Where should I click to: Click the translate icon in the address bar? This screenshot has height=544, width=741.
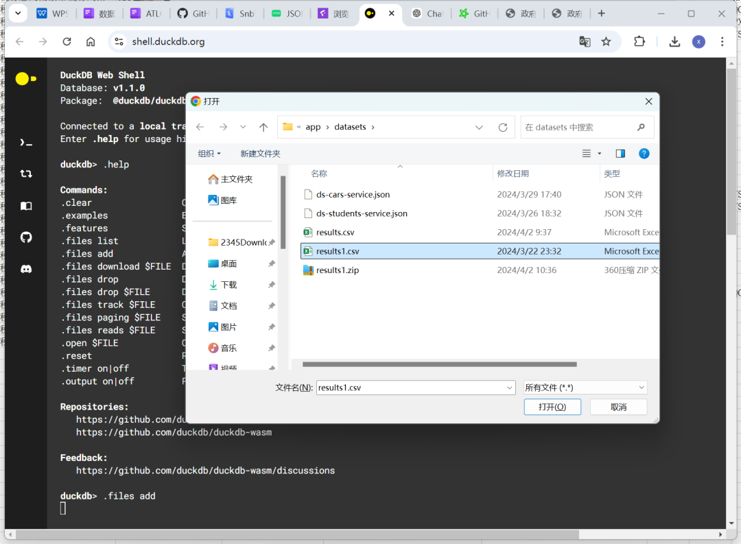pyautogui.click(x=585, y=42)
